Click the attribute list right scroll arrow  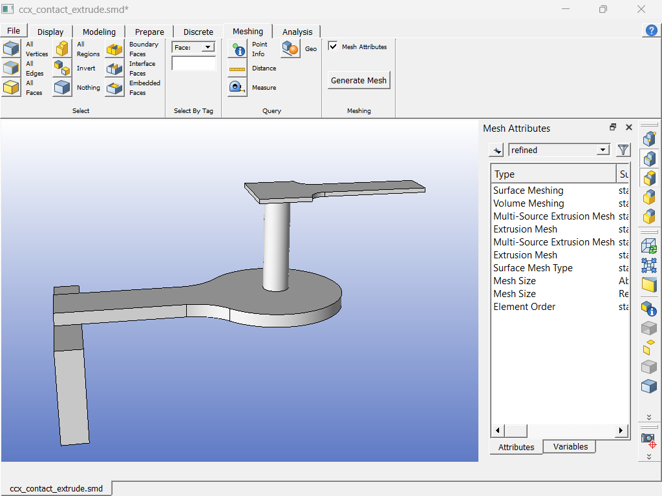(x=621, y=430)
